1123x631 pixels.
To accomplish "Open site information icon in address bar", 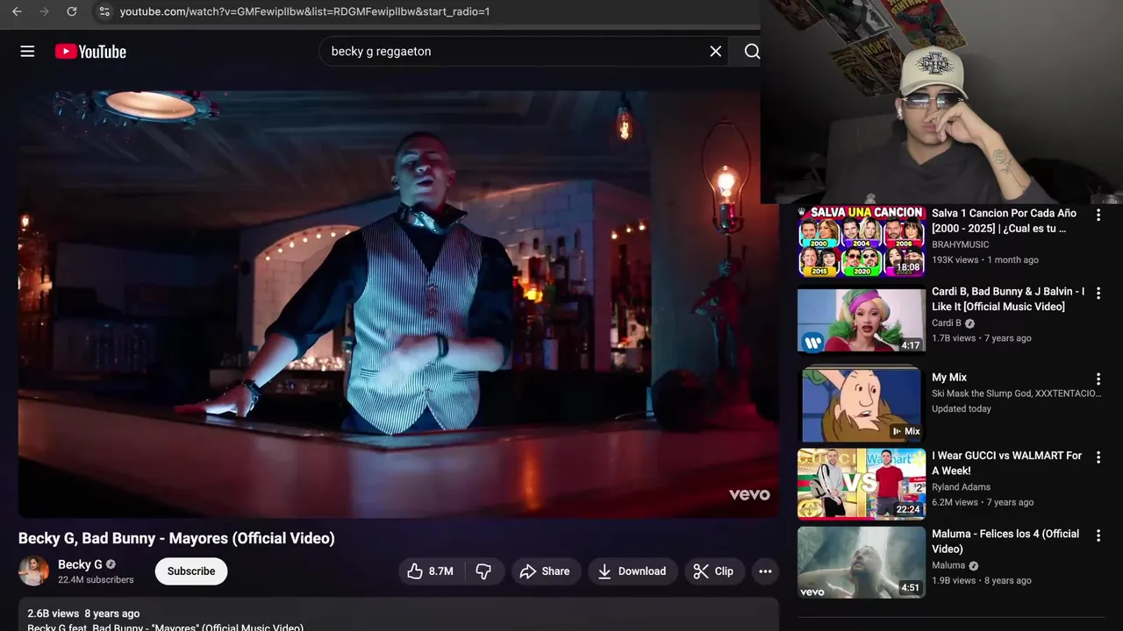I will (x=104, y=11).
